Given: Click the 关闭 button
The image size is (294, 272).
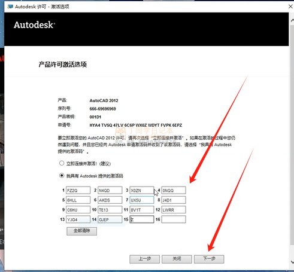Looking at the screenshot, I should pos(177,259).
